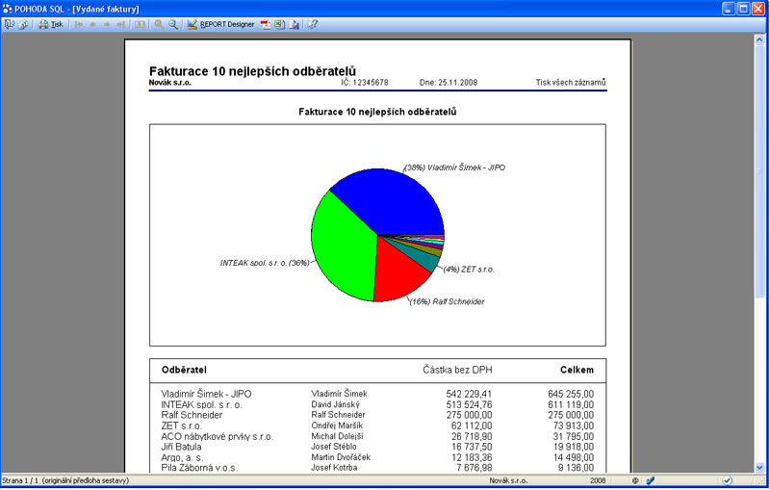Click the total '31 795,00'
Image resolution: width=770 pixels, height=490 pixels.
pyautogui.click(x=574, y=436)
